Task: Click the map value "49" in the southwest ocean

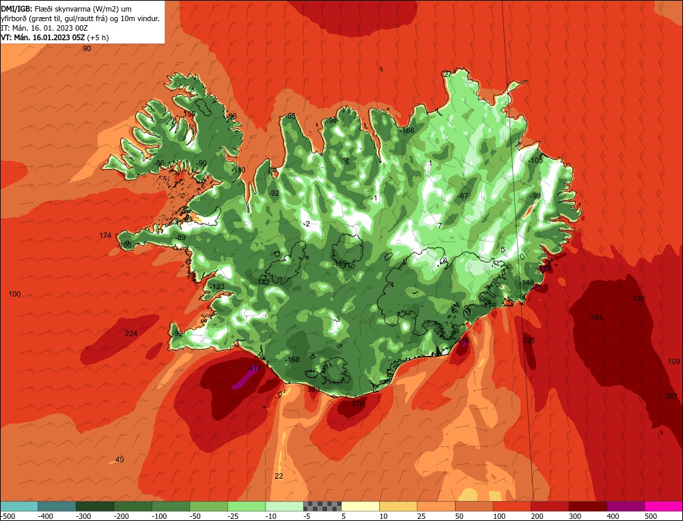Action: (120, 460)
